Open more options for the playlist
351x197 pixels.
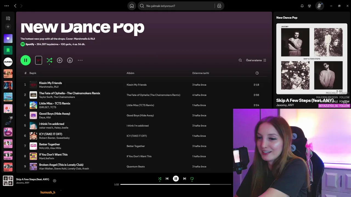click(x=80, y=60)
